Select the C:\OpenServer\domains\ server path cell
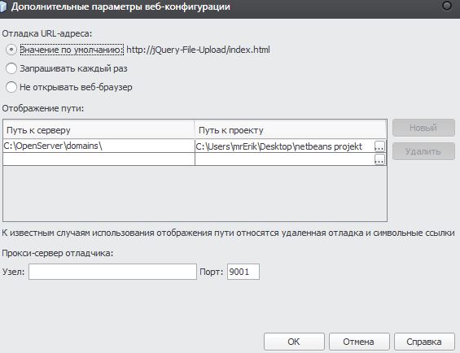460x353 pixels. pos(99,146)
